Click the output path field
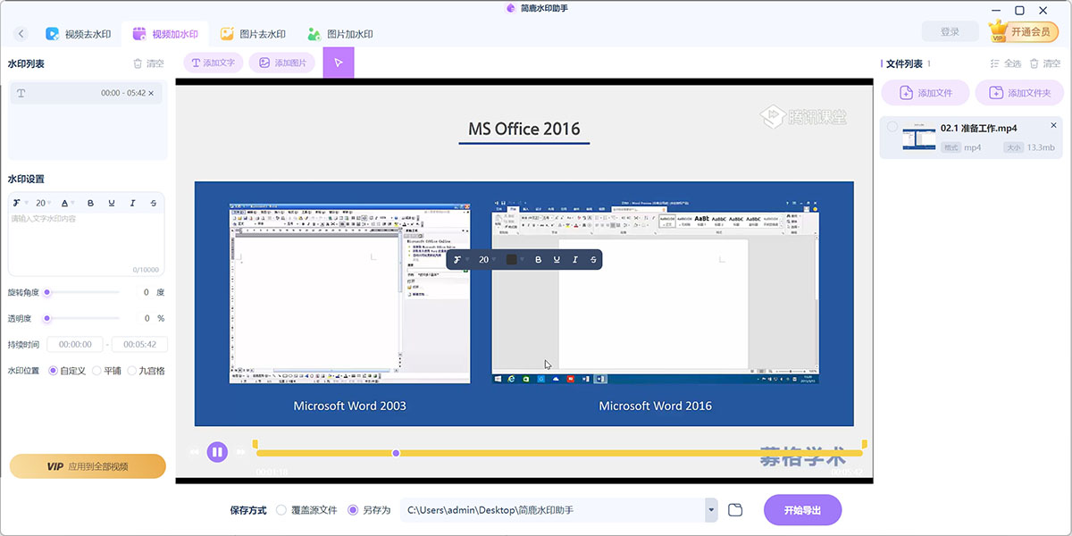 pyautogui.click(x=552, y=510)
